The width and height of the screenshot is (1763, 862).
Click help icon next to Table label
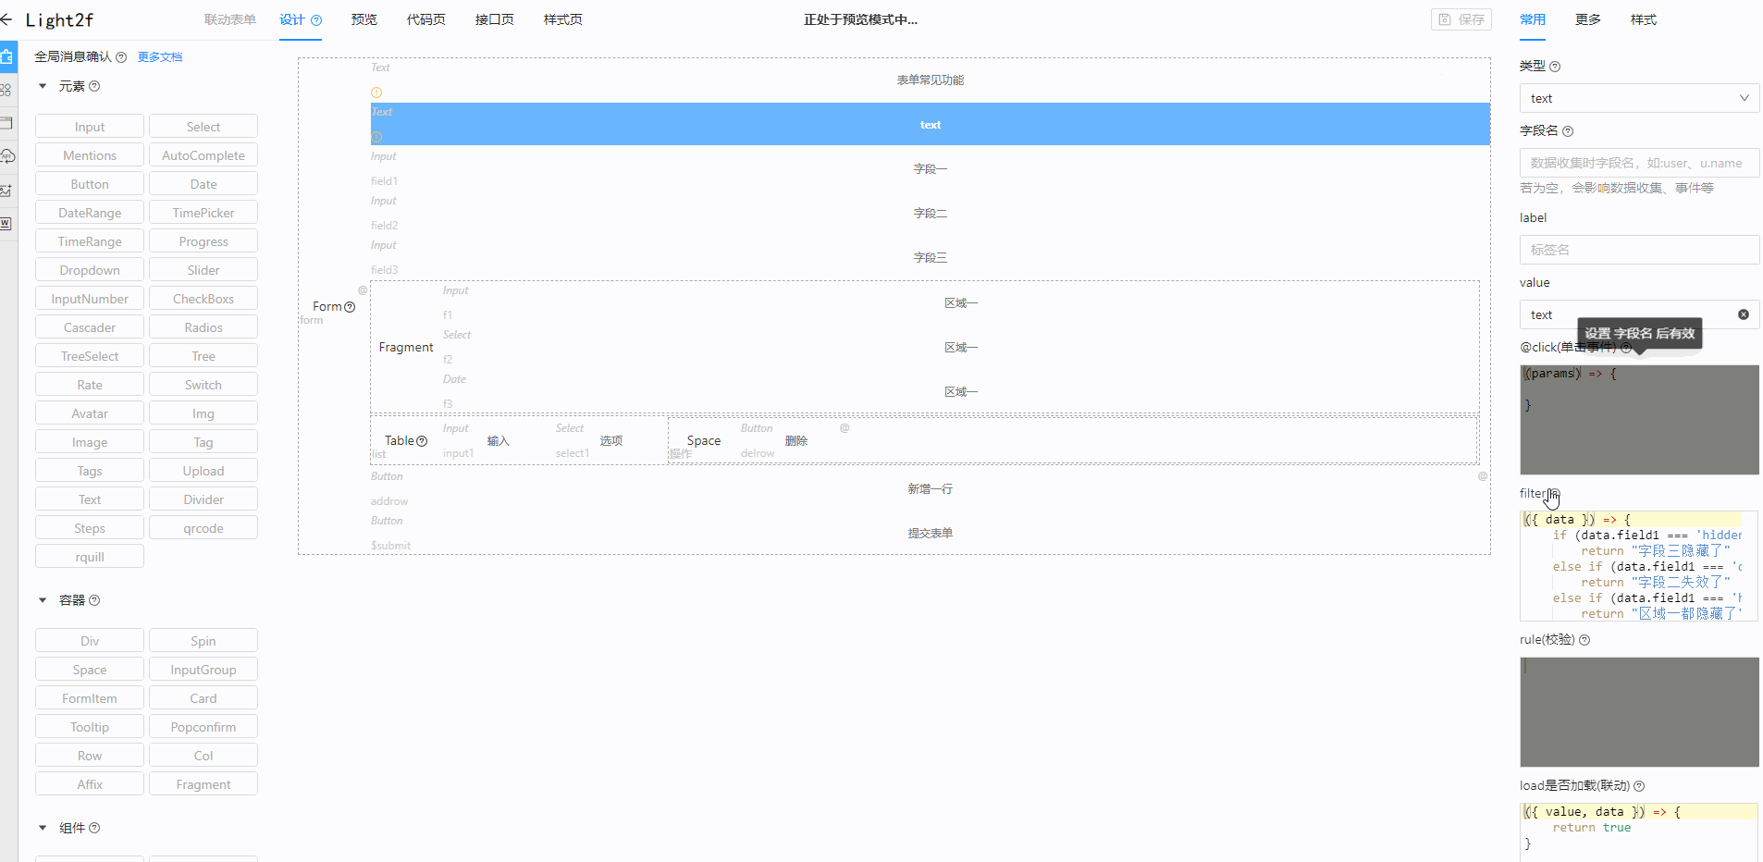point(422,441)
